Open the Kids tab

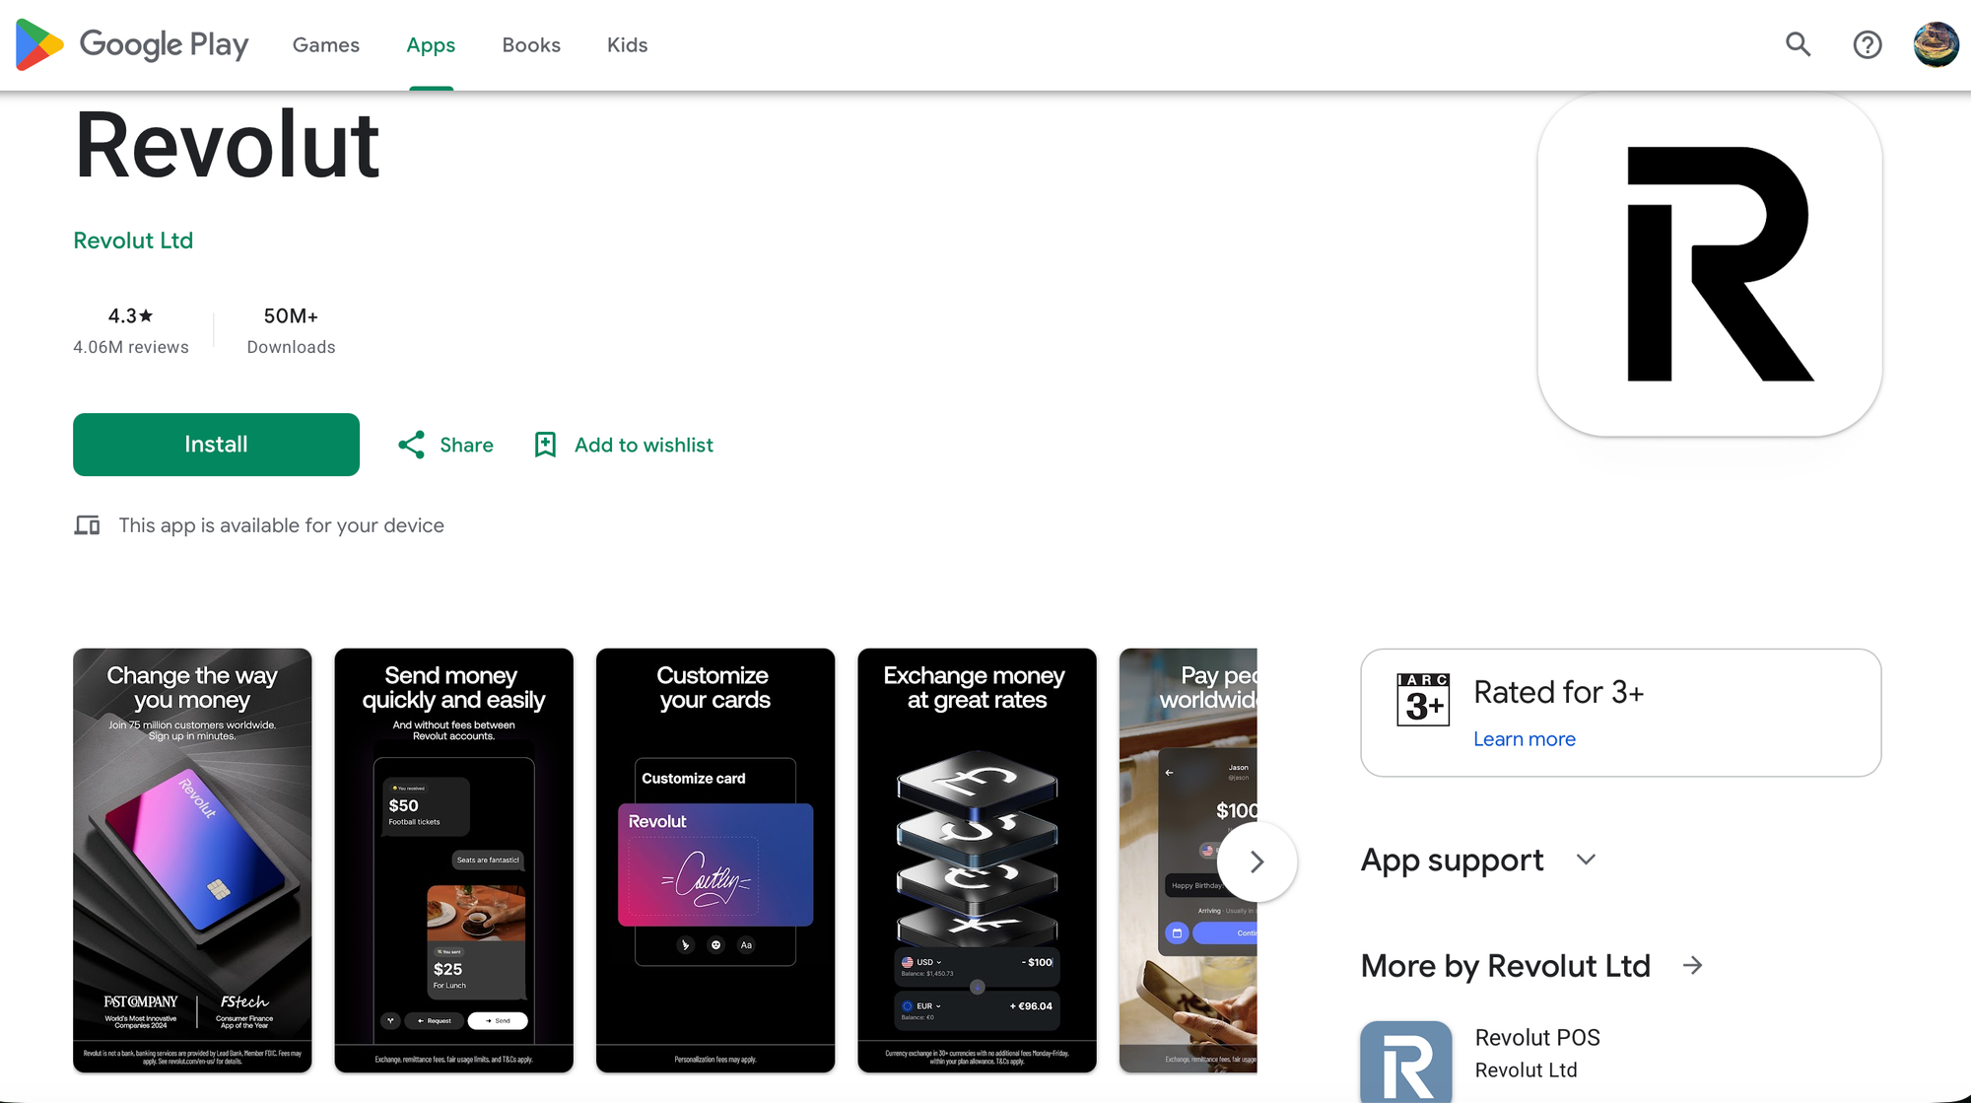(x=628, y=45)
